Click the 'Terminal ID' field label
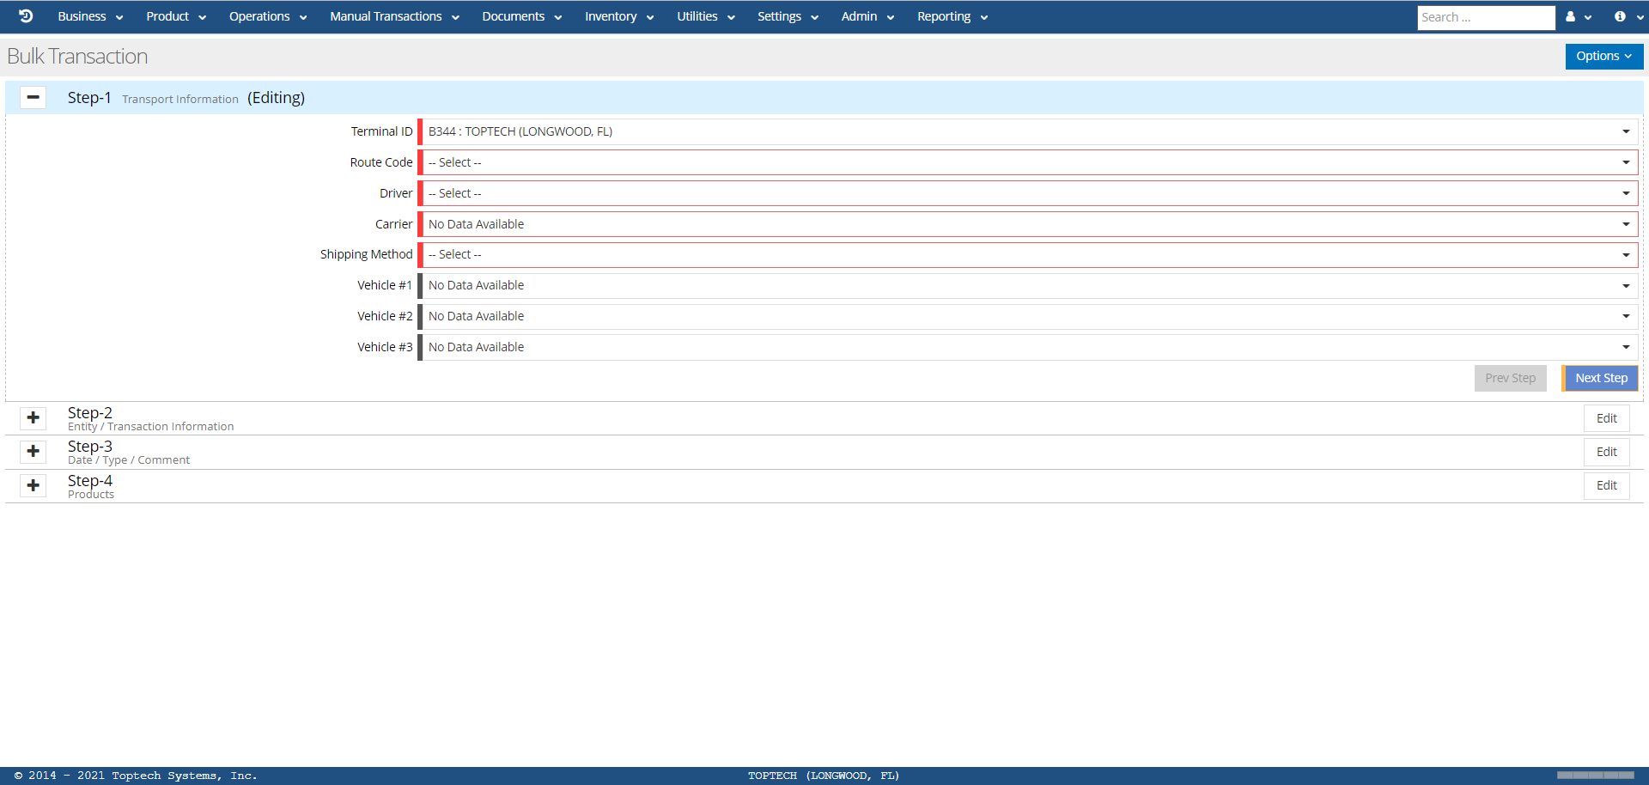This screenshot has height=785, width=1649. click(382, 132)
